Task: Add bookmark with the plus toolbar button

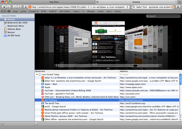Action: [x=26, y=7]
